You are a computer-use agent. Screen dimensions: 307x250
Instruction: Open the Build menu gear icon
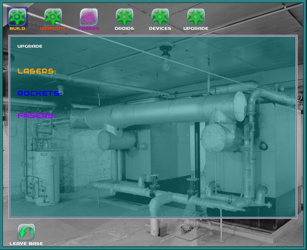[17, 17]
